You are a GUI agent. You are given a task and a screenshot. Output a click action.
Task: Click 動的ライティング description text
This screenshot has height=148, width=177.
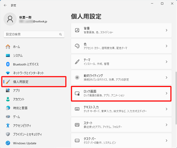click(106, 80)
